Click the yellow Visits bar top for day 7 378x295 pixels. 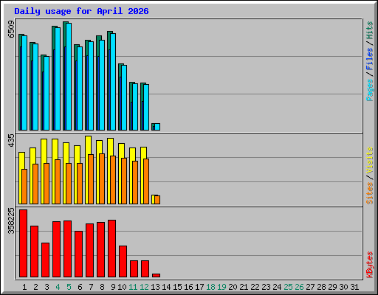coord(88,145)
